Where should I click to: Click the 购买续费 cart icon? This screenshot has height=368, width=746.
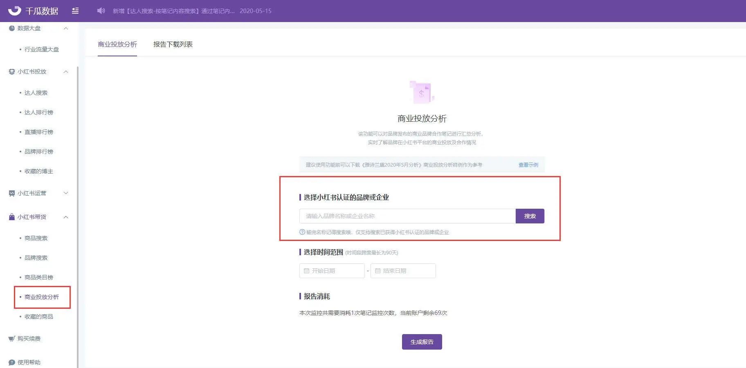point(12,339)
